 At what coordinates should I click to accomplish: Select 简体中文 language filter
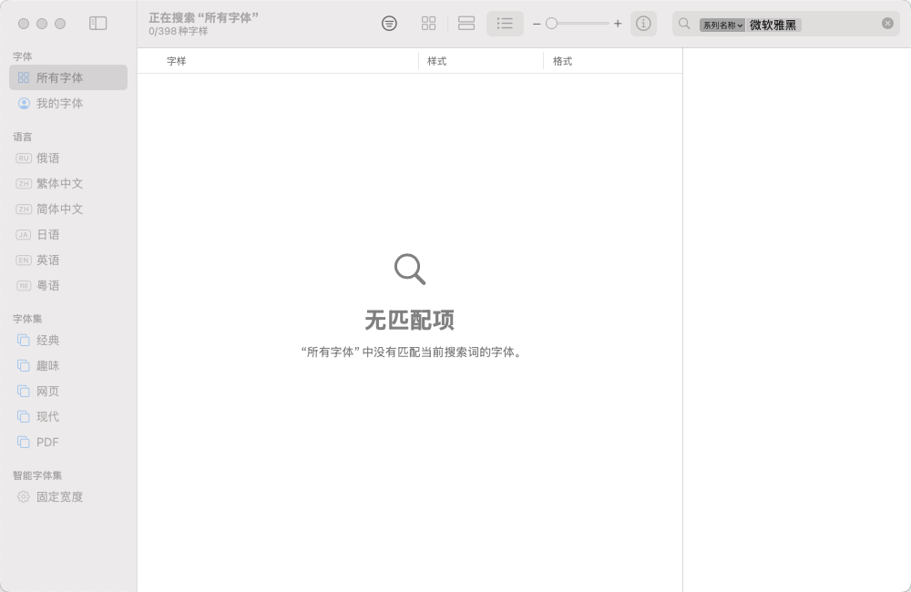60,209
